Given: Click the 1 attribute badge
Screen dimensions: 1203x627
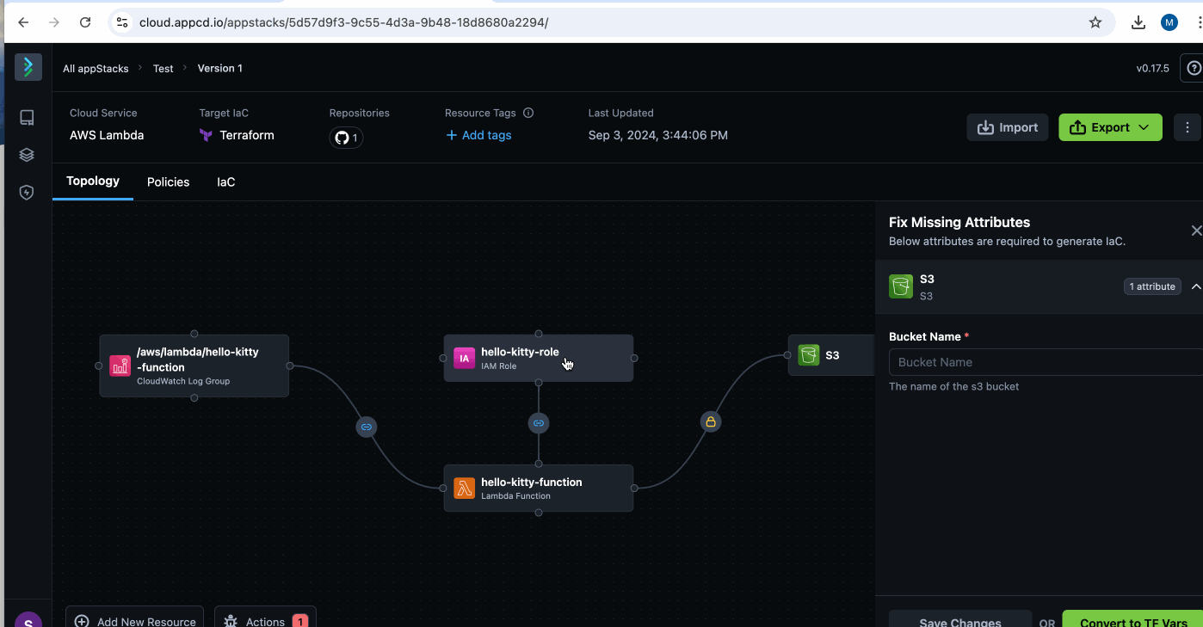Looking at the screenshot, I should tap(1152, 286).
